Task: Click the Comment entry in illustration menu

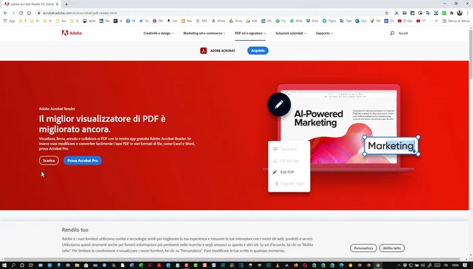Action: [286, 149]
